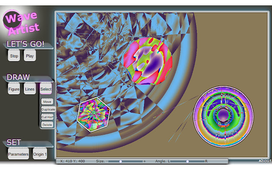Click the LET'S GO! section header
Image resolution: width=272 pixels, height=170 pixels.
coord(25,44)
